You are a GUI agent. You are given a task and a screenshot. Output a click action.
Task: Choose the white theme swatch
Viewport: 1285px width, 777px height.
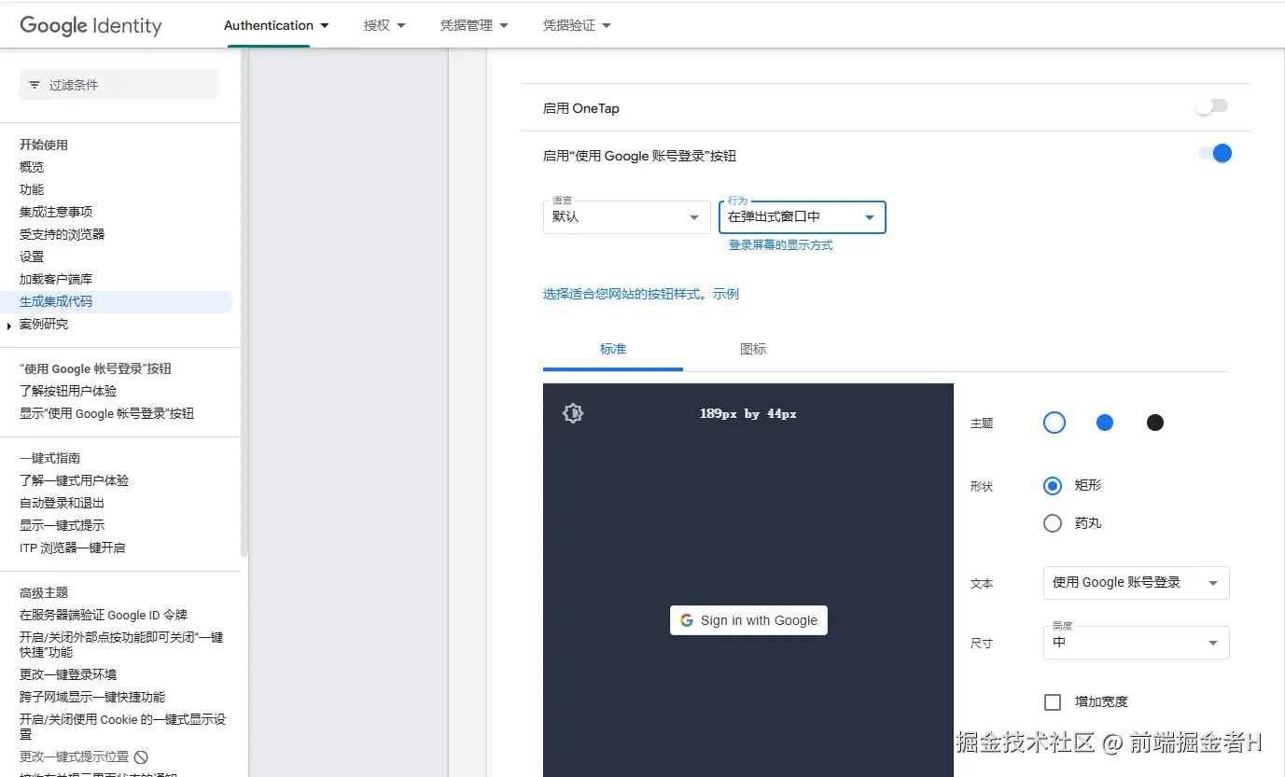pos(1055,423)
